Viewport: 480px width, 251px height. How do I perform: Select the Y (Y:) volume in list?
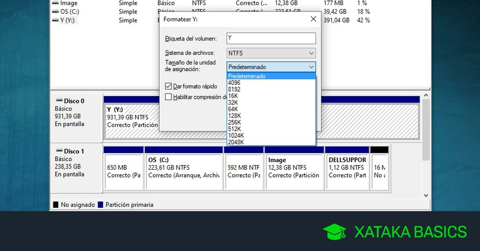68,20
